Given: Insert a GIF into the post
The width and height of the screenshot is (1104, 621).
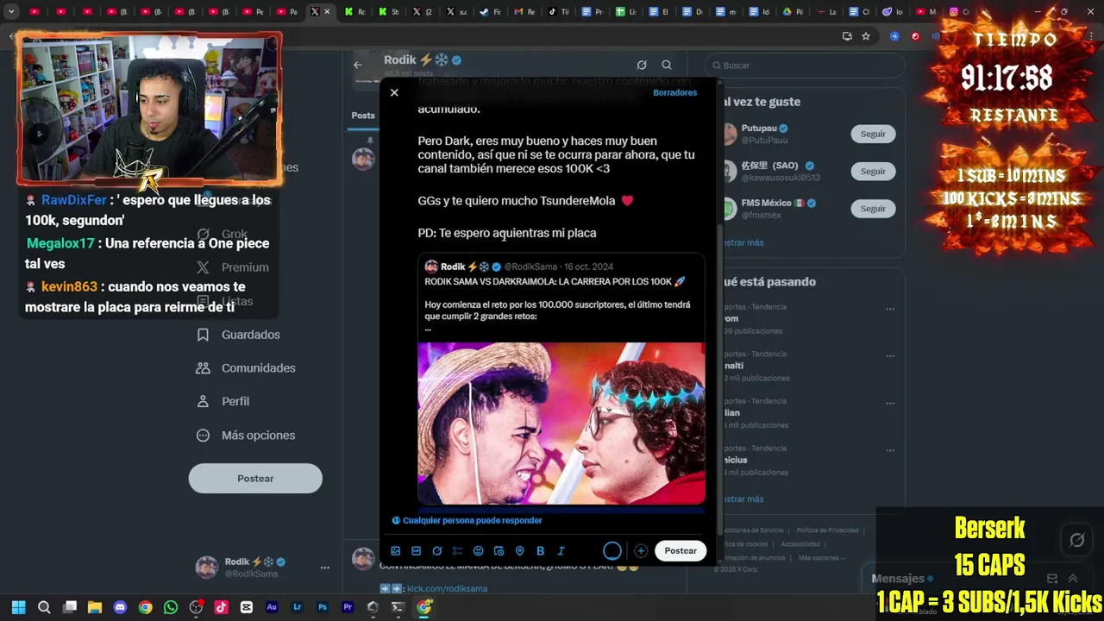Looking at the screenshot, I should click(416, 551).
